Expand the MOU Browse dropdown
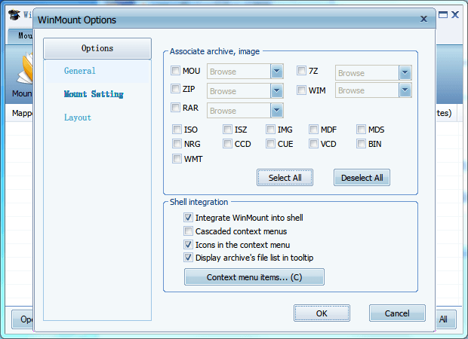The height and width of the screenshot is (339, 468). pyautogui.click(x=276, y=72)
